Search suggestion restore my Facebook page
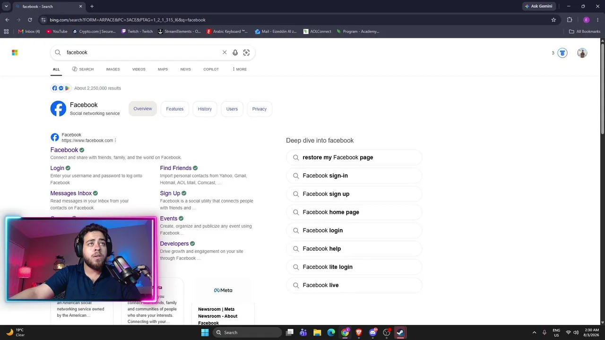 pyautogui.click(x=354, y=157)
